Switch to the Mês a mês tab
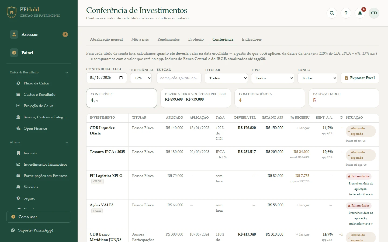 (x=140, y=40)
